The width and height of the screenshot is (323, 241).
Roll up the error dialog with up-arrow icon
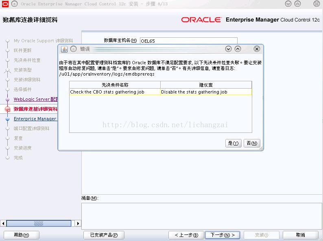(238, 49)
